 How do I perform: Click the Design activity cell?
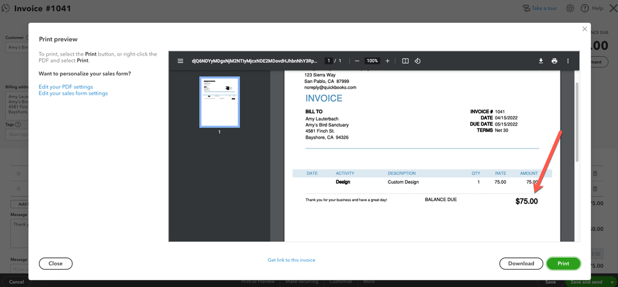point(343,182)
